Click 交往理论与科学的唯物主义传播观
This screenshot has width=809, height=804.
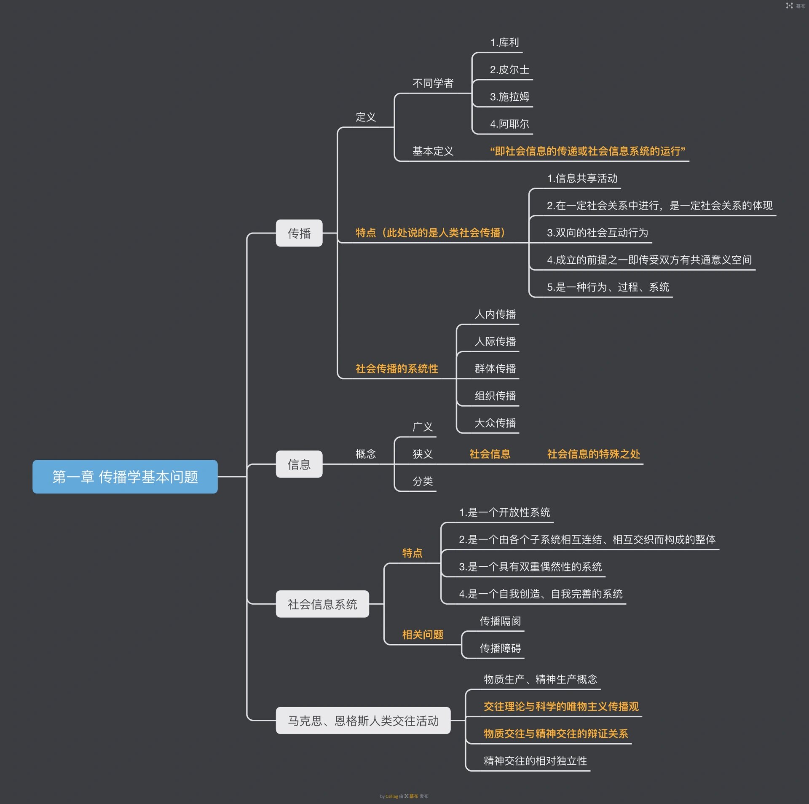coord(561,707)
